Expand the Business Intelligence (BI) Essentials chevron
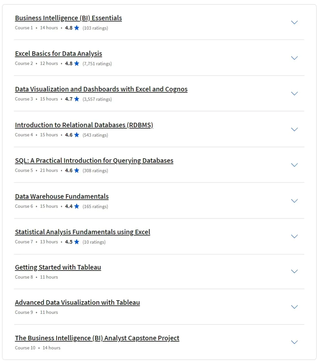320x361 pixels. [294, 22]
